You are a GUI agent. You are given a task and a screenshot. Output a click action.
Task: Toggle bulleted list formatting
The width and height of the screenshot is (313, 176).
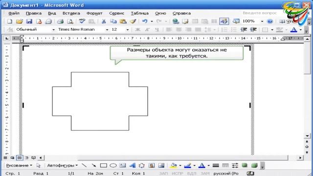(234, 29)
